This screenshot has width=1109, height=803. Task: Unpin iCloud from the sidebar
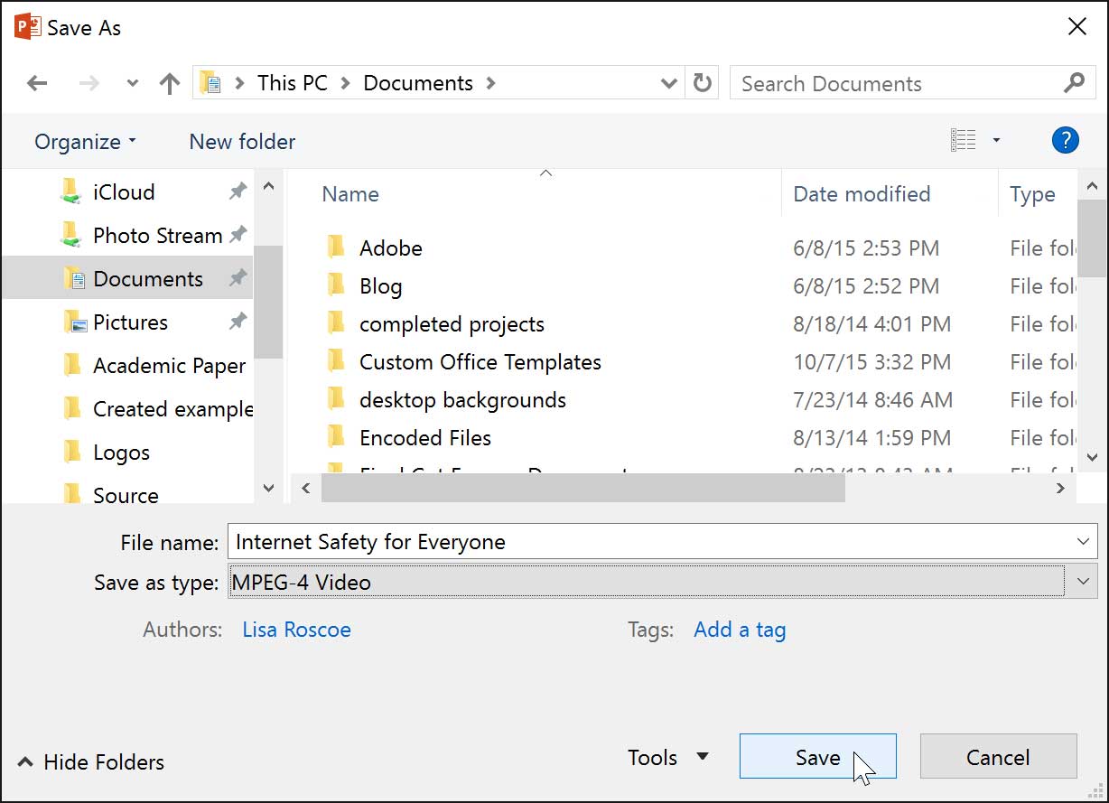237,191
